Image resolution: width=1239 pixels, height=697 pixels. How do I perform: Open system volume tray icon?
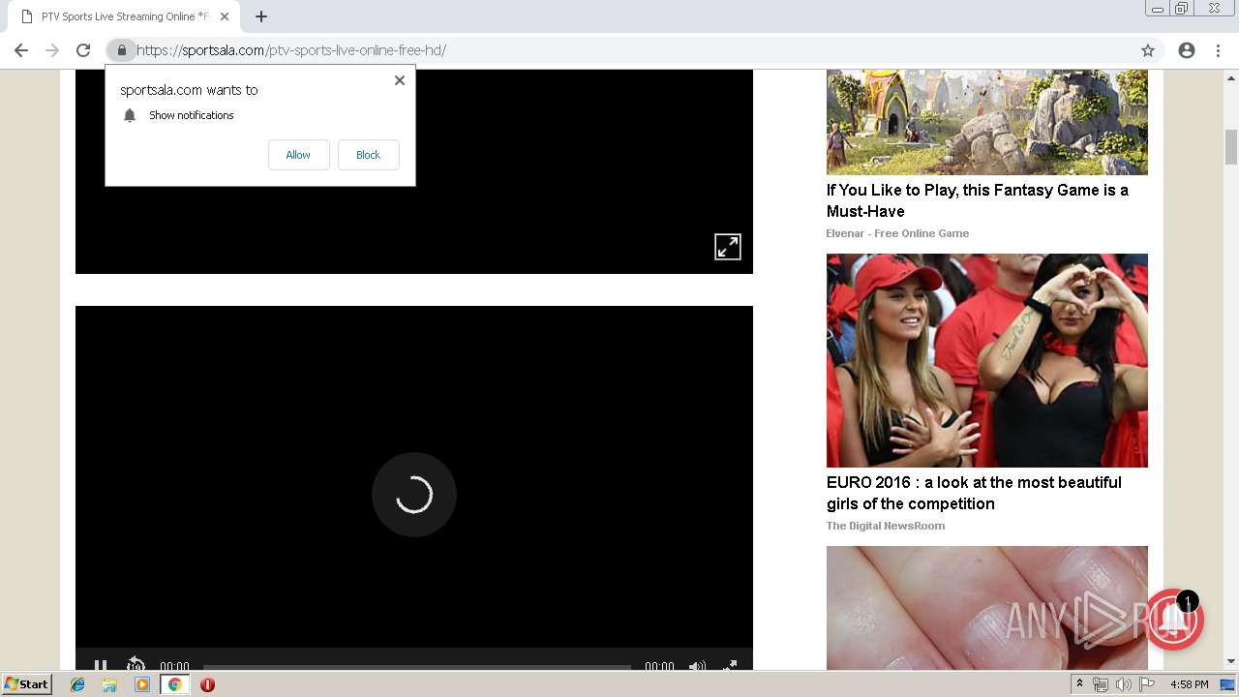pos(1124,684)
